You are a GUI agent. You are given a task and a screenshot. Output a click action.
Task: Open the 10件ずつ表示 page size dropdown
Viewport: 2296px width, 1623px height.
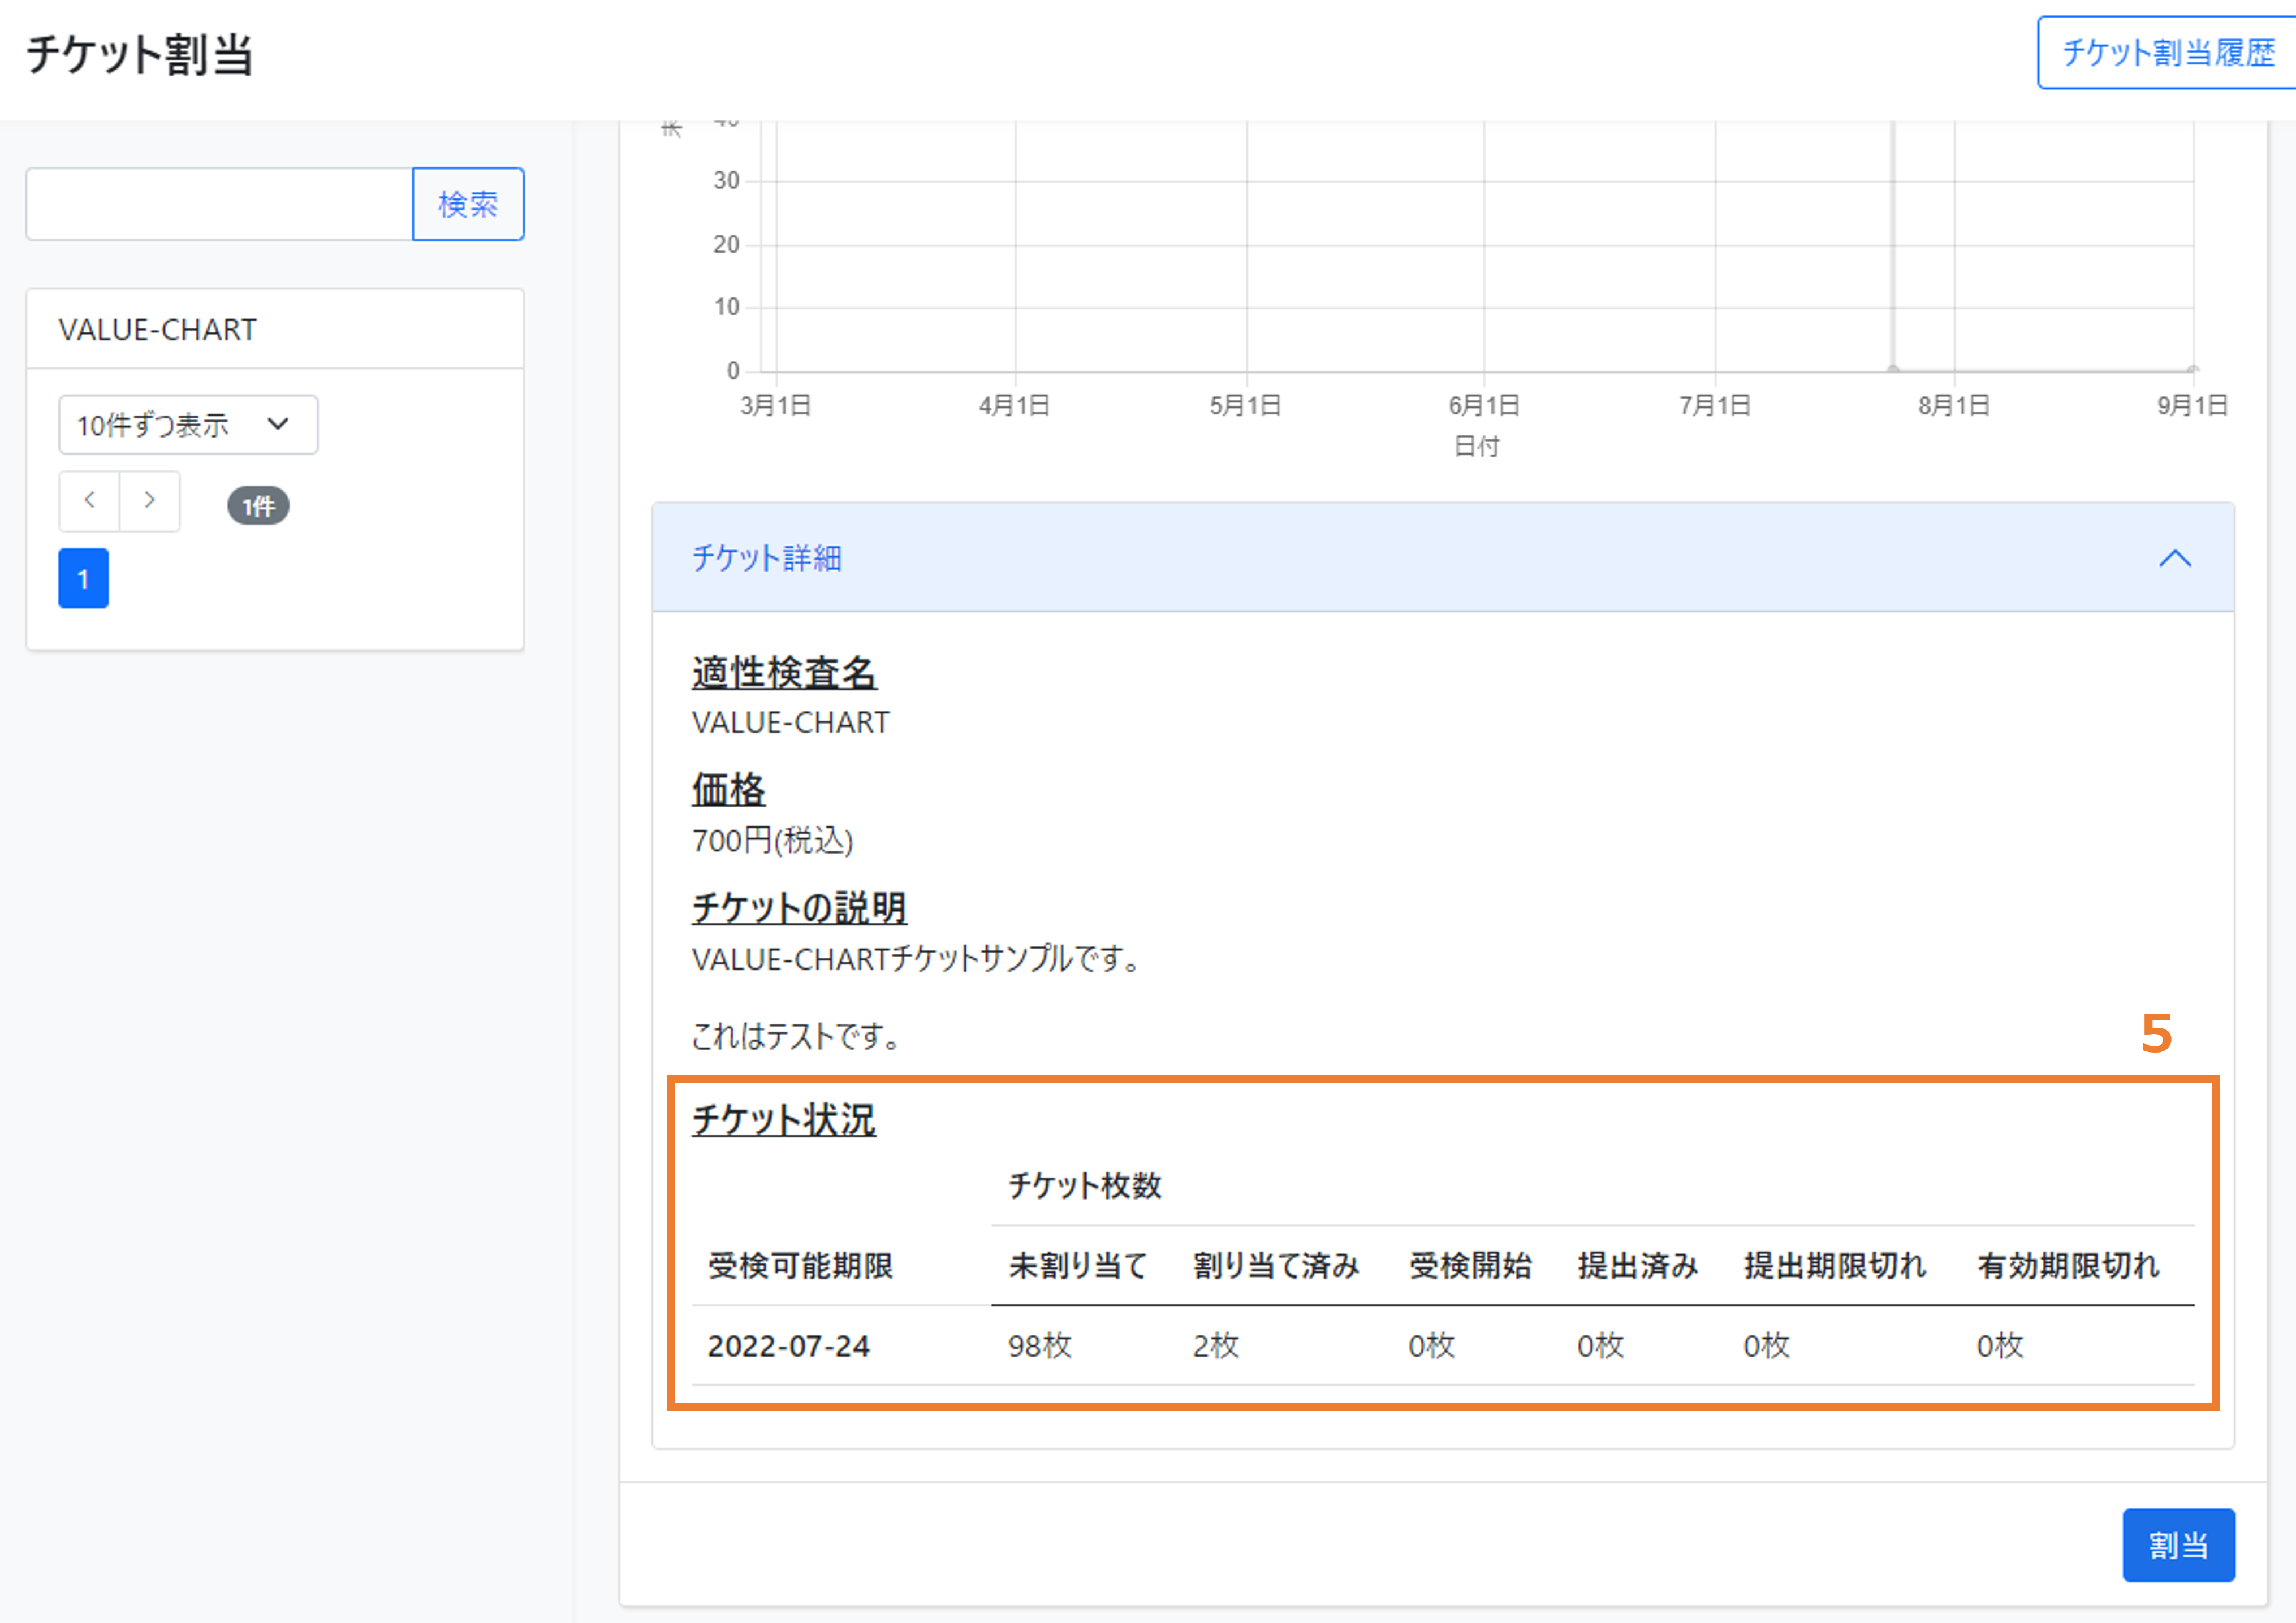pyautogui.click(x=187, y=425)
